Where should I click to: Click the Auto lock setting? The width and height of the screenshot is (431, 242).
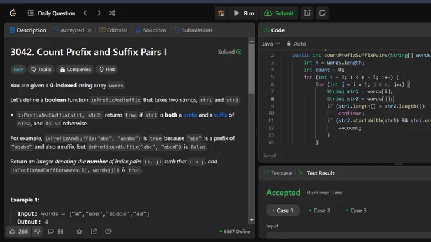click(x=297, y=44)
